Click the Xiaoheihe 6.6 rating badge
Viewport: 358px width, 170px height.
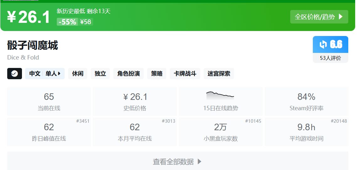(x=330, y=44)
